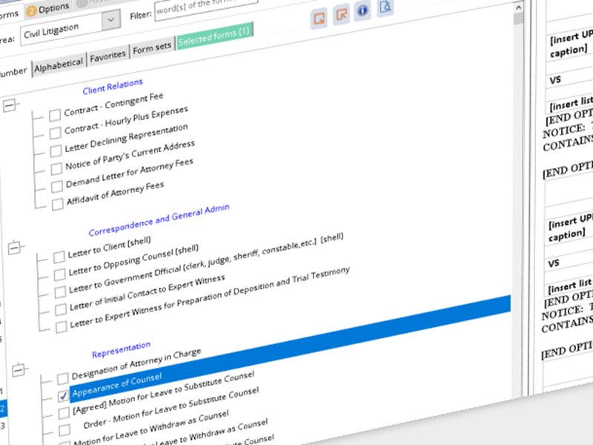Tick Letter of Initial Contact to Expert Witness checkbox
The image size is (593, 445).
point(61,309)
